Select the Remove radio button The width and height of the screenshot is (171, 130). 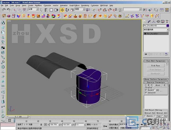[145, 116]
